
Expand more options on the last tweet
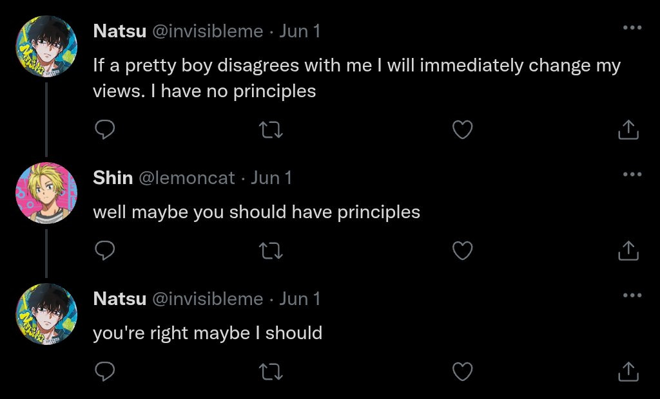(632, 295)
